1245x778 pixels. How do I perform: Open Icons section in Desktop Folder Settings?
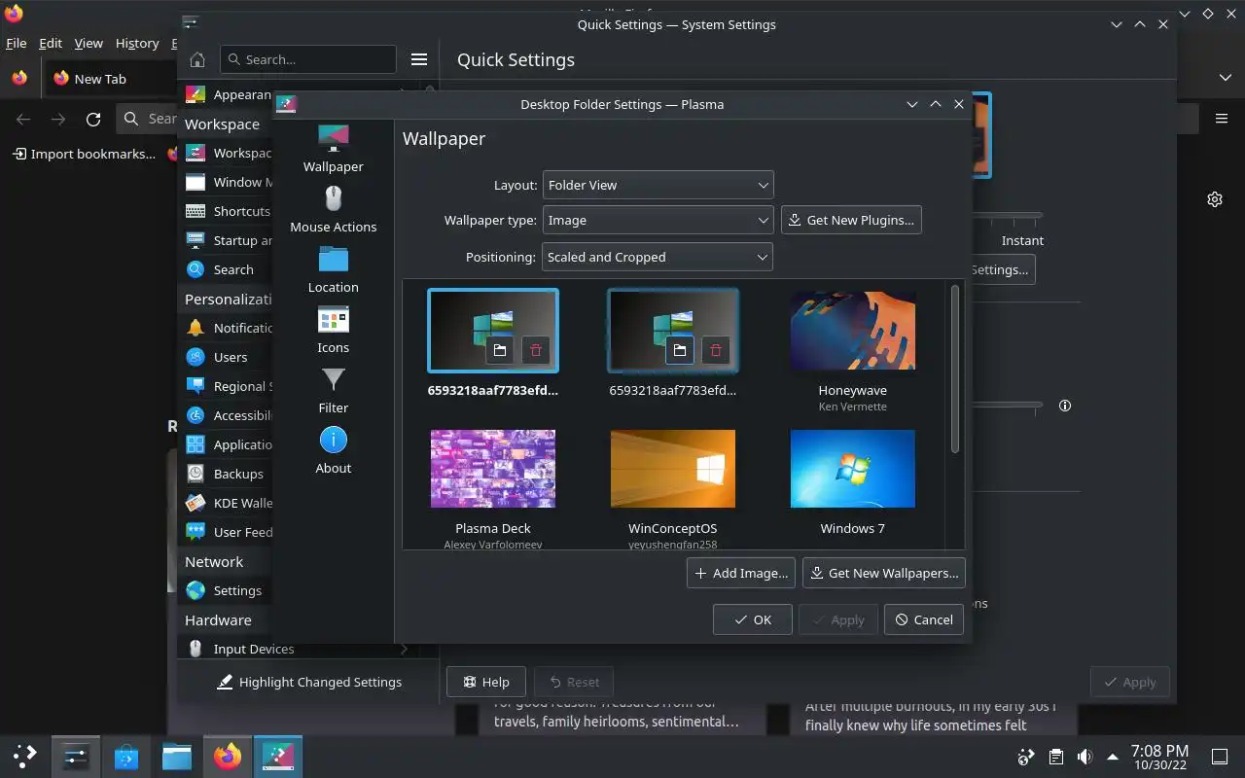coord(333,330)
